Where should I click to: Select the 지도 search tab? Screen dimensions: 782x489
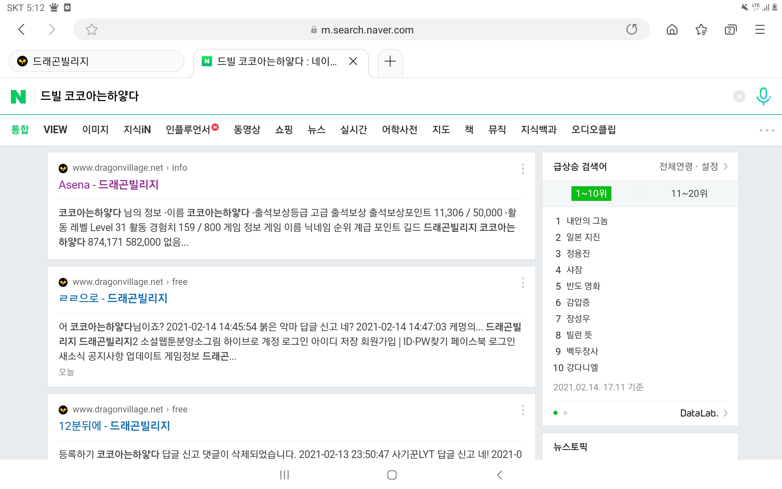click(441, 130)
